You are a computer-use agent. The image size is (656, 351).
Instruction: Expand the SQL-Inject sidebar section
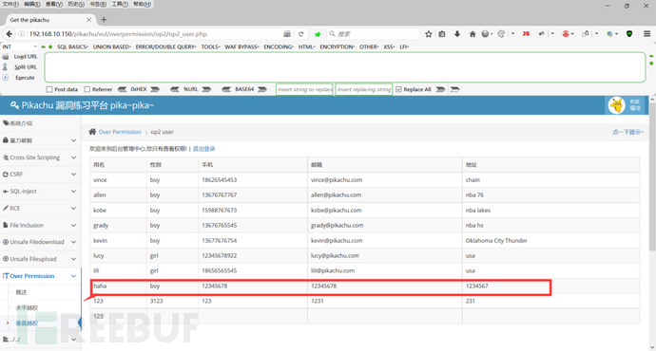pos(40,191)
